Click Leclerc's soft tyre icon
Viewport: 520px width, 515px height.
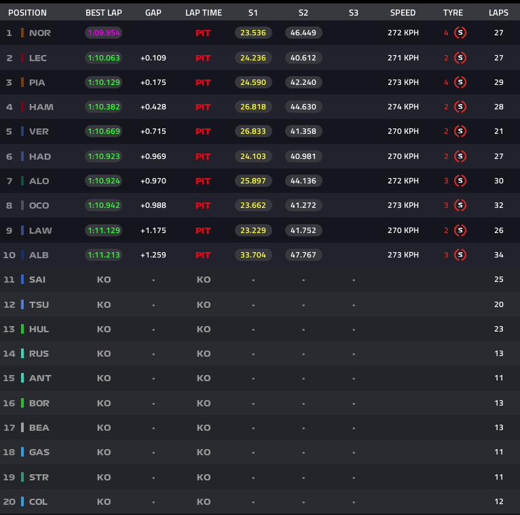[460, 58]
